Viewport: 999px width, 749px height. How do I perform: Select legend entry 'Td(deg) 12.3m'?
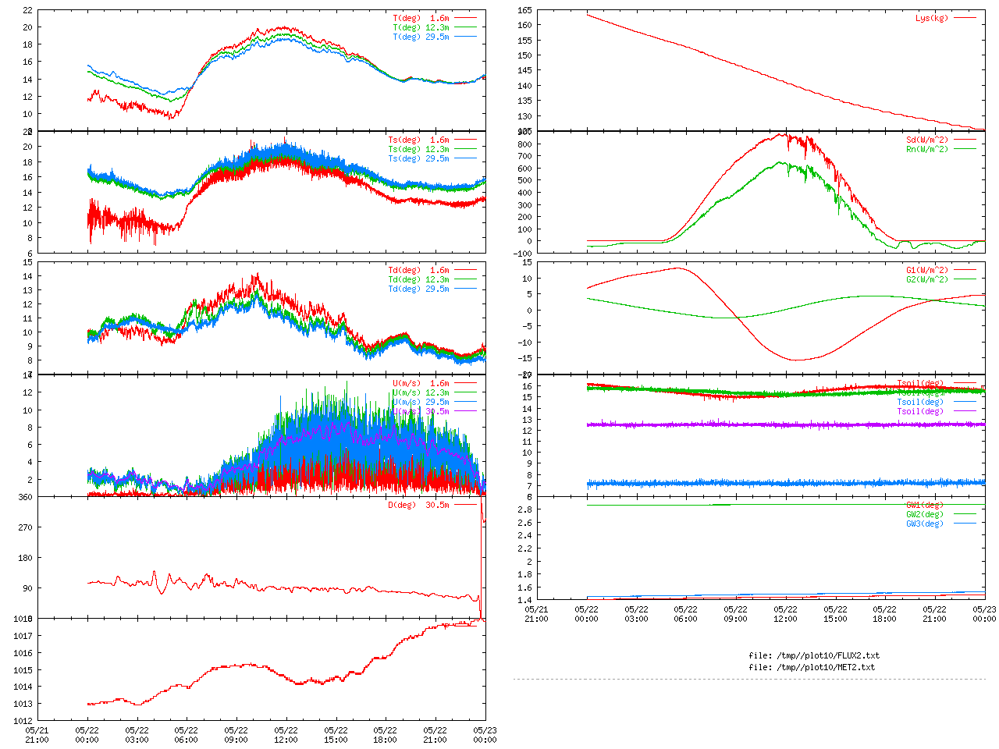[419, 280]
